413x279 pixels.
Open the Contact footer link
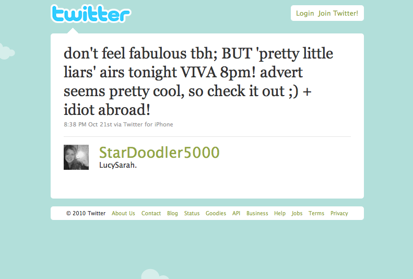coord(151,213)
